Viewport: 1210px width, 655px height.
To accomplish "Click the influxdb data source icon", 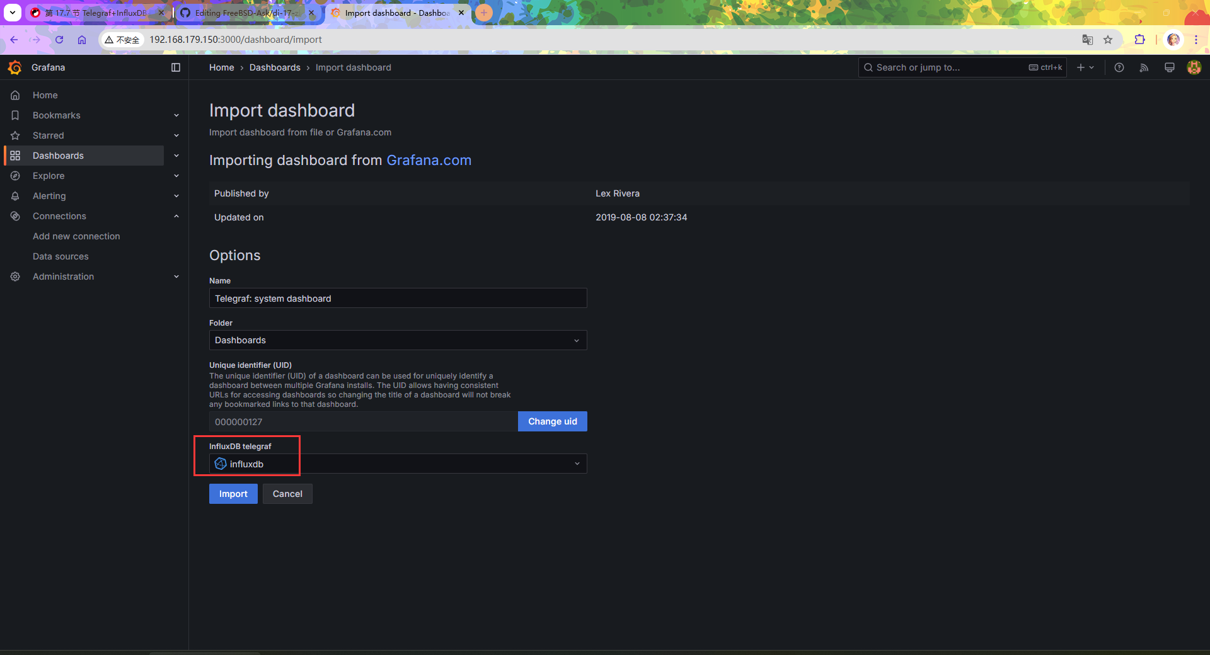I will [x=221, y=464].
